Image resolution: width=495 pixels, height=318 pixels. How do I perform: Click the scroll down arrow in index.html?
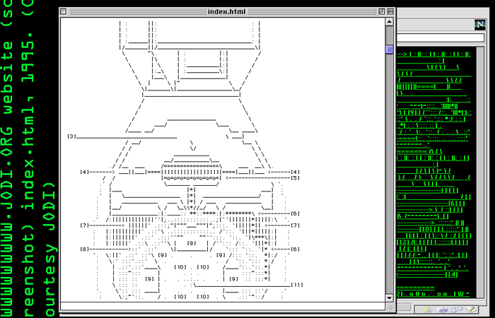click(x=389, y=298)
